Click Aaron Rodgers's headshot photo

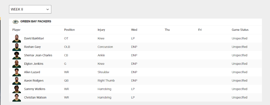coord(16,80)
